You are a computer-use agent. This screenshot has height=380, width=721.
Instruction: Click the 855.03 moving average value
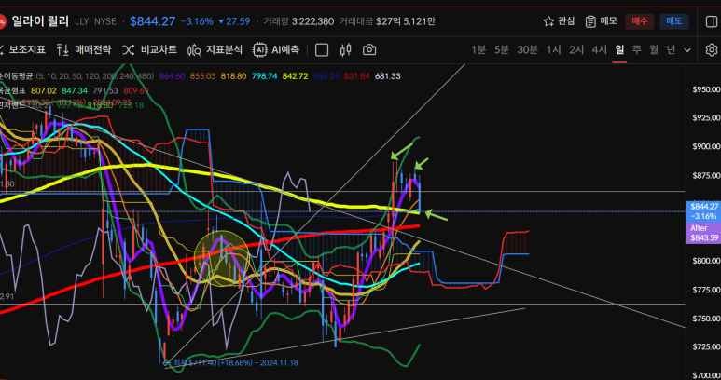202,76
